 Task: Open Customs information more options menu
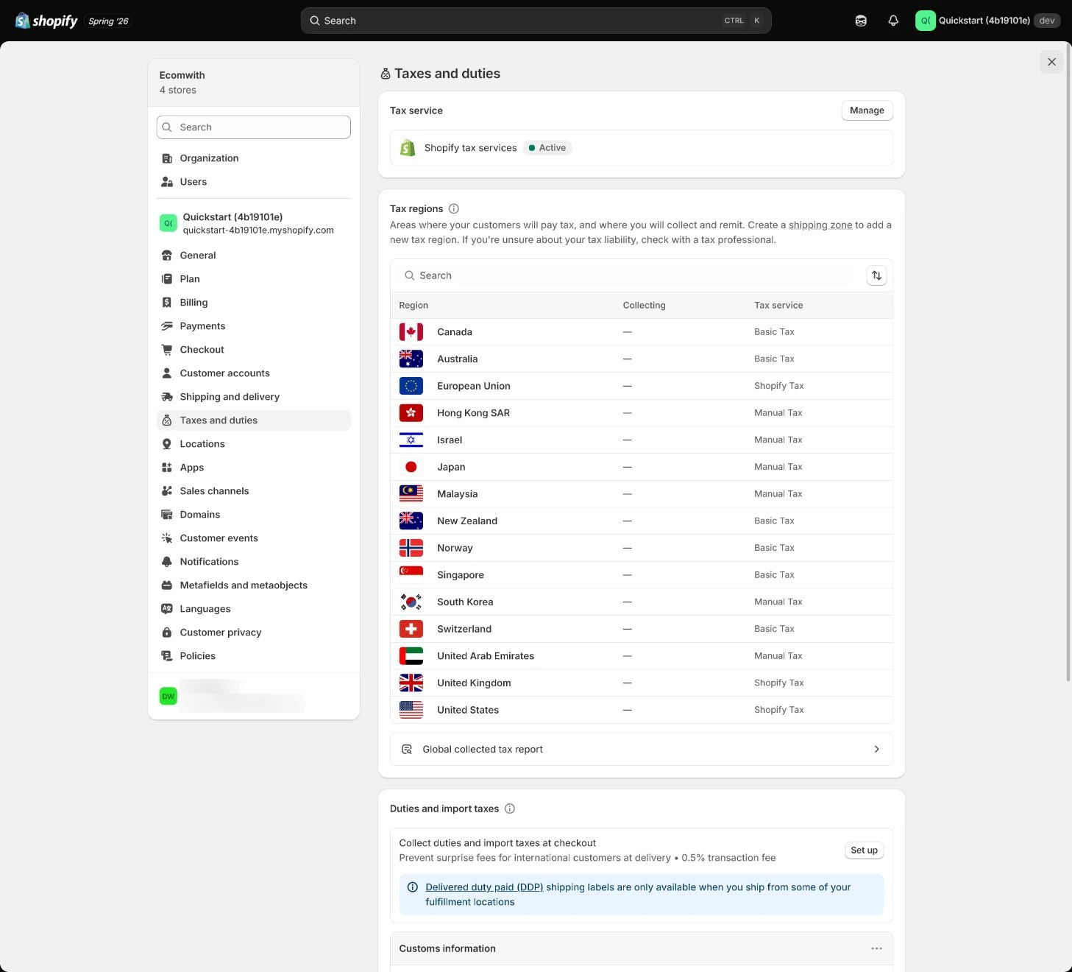pos(876,948)
